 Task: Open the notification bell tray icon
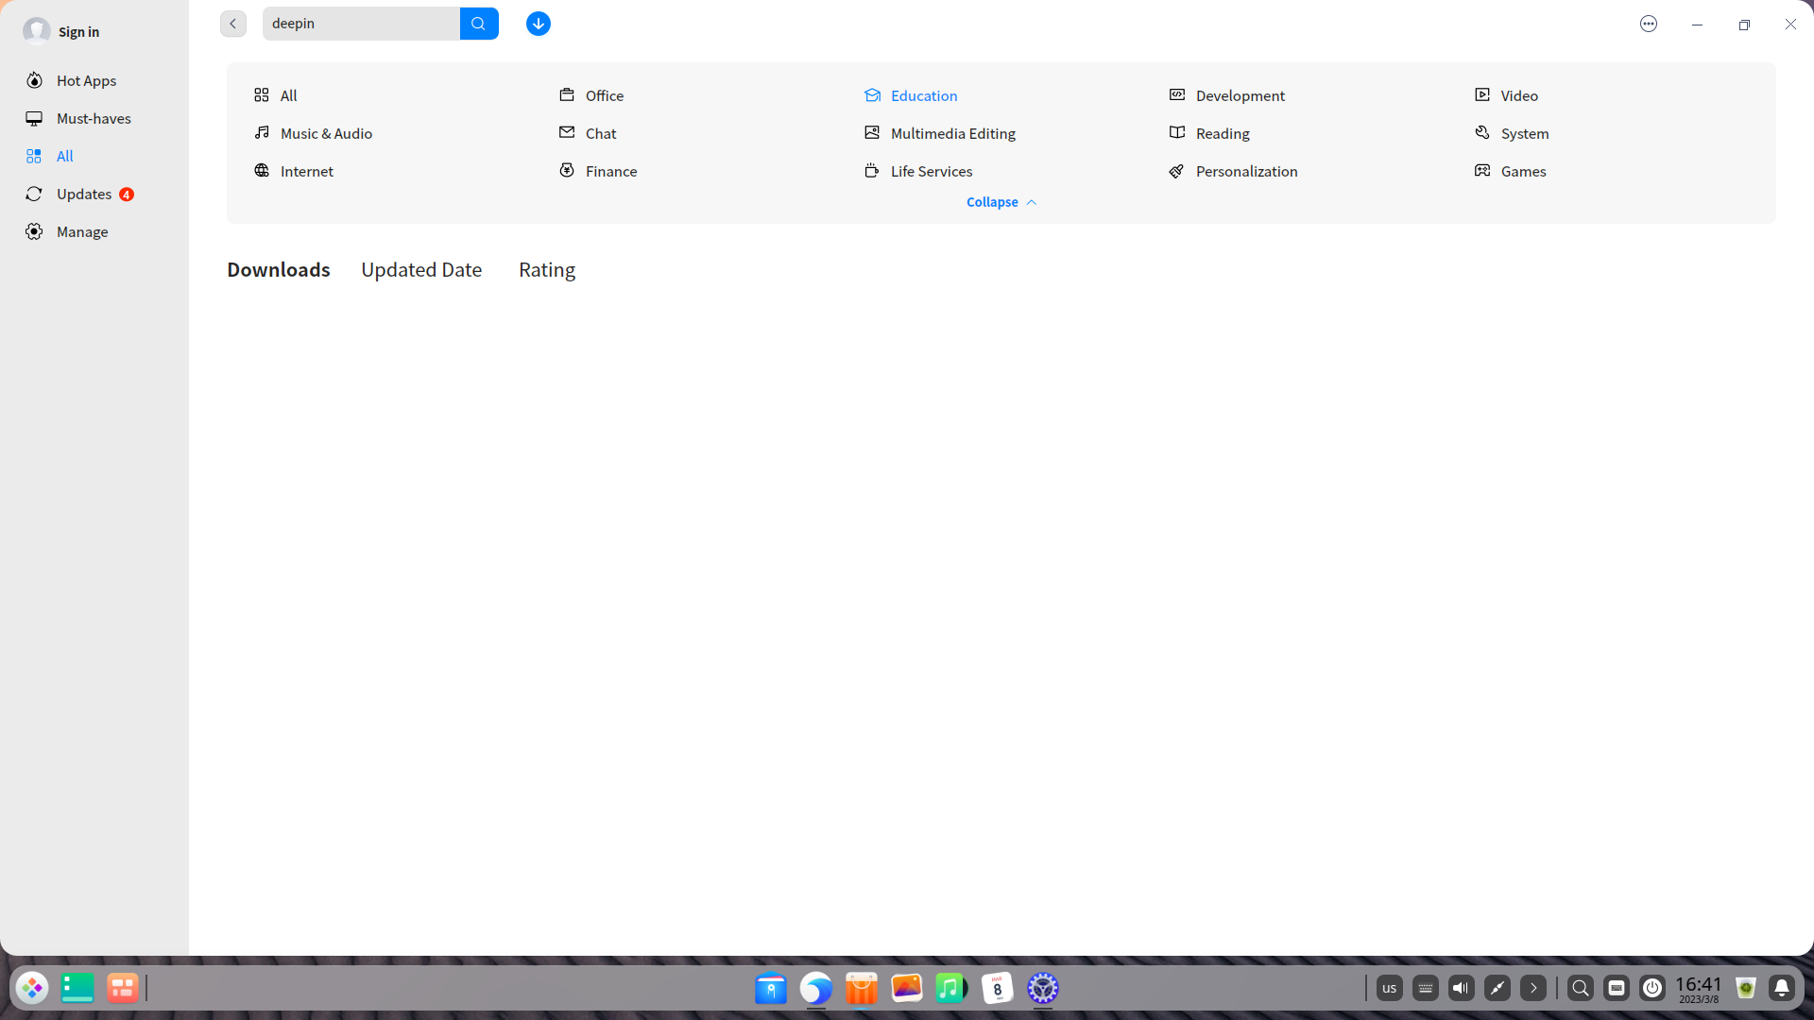1782,988
